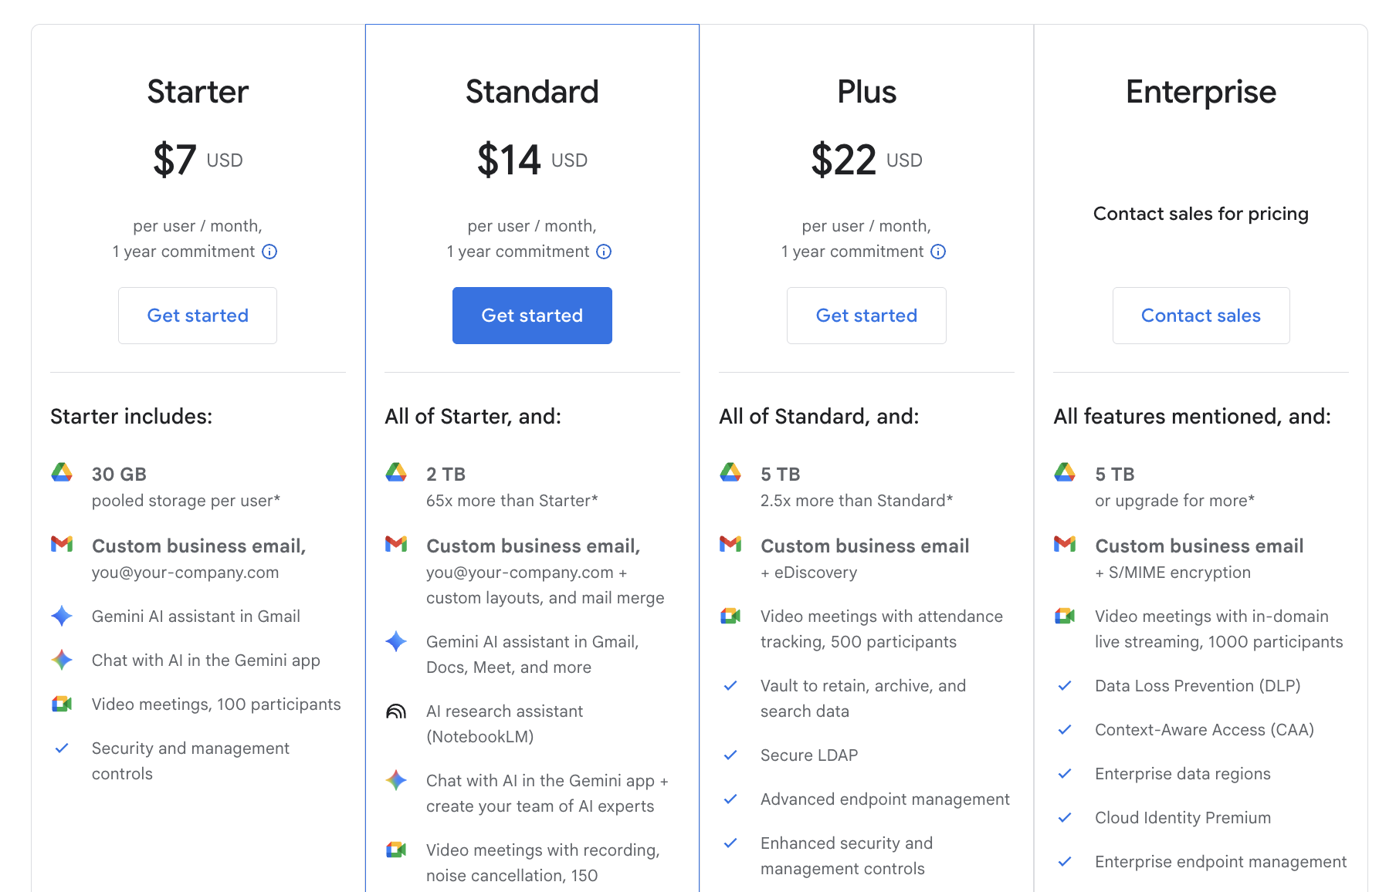1396x892 pixels.
Task: Click the Contact sales button for Enterprise
Action: click(1201, 316)
